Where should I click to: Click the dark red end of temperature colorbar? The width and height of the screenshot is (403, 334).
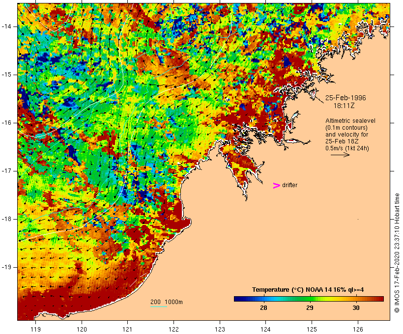(380, 299)
